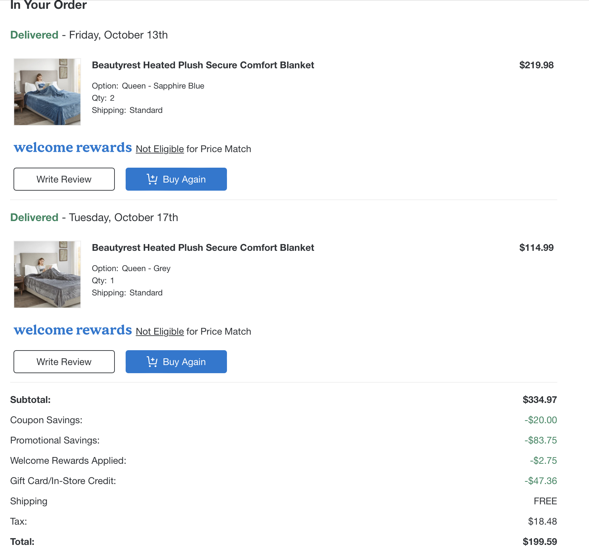Click the -$47.36 Gift Card credit value
Viewport: 589px width, 553px height.
click(540, 481)
